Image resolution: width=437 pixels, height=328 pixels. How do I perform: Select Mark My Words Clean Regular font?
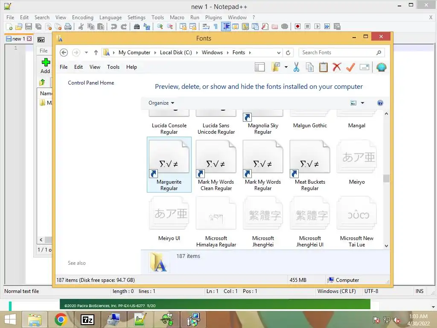(x=216, y=164)
